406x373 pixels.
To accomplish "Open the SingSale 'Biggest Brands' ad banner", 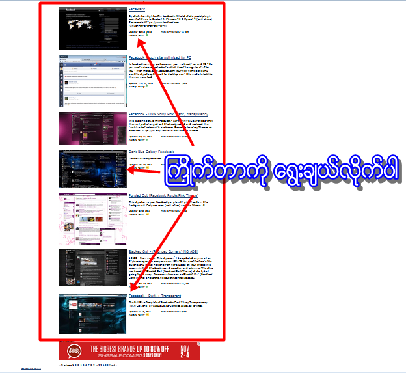I will [129, 352].
